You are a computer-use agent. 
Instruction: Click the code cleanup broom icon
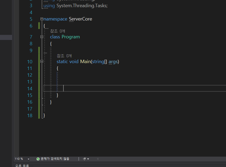(x=84, y=159)
